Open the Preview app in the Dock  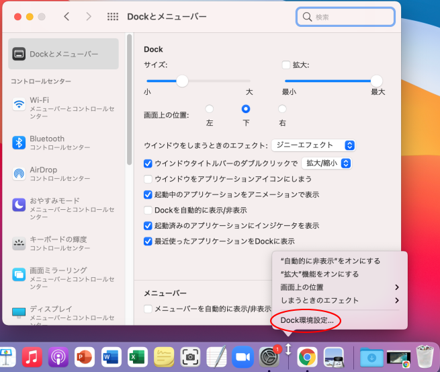tap(334, 357)
